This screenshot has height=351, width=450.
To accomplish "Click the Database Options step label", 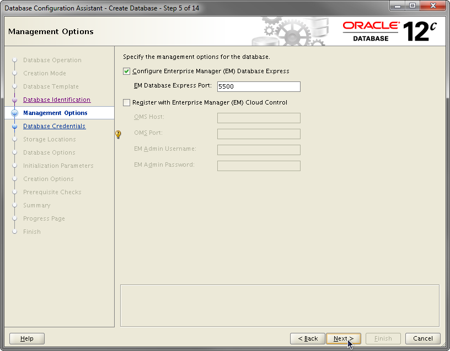I will click(x=49, y=152).
